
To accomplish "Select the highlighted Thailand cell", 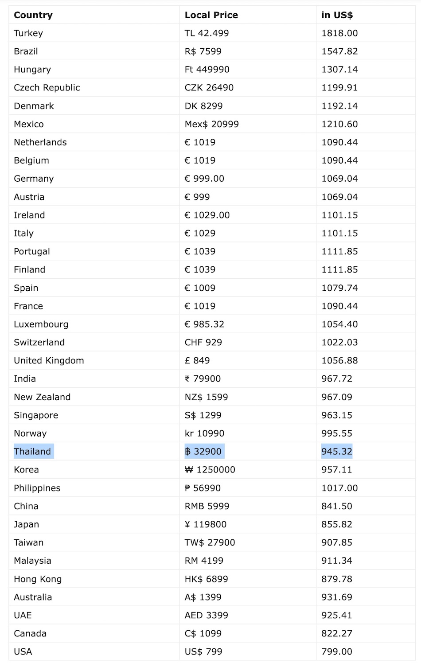I will (x=32, y=452).
